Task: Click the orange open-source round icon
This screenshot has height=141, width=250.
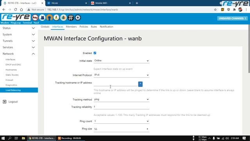Action: pyautogui.click(x=49, y=18)
